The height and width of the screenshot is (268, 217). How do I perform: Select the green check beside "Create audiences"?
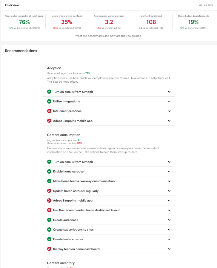pos(49,220)
